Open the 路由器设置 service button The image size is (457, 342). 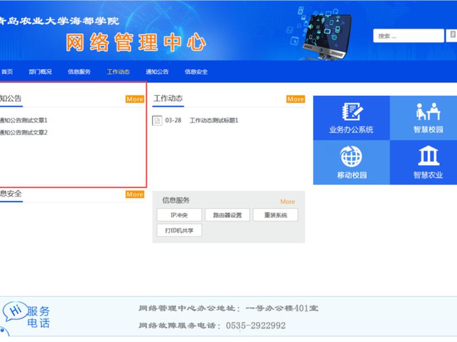pos(227,215)
